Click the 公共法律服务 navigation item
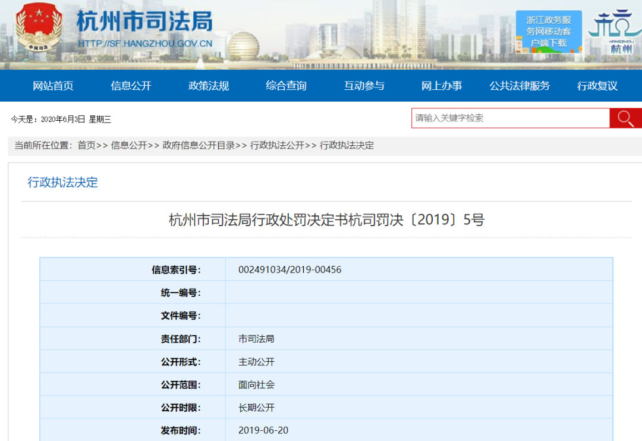This screenshot has height=441, width=642. [520, 86]
